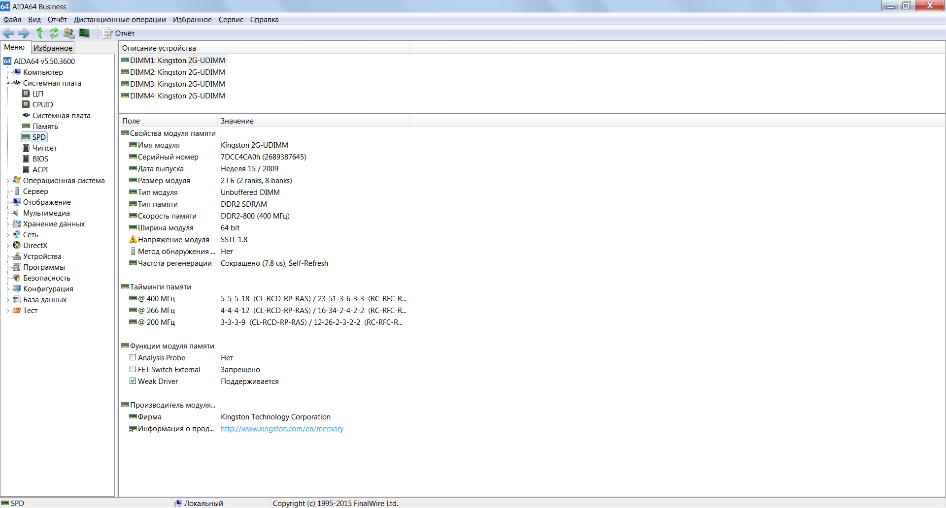The width and height of the screenshot is (946, 508).
Task: Click the green monitor icon in the toolbar
Action: click(x=84, y=33)
